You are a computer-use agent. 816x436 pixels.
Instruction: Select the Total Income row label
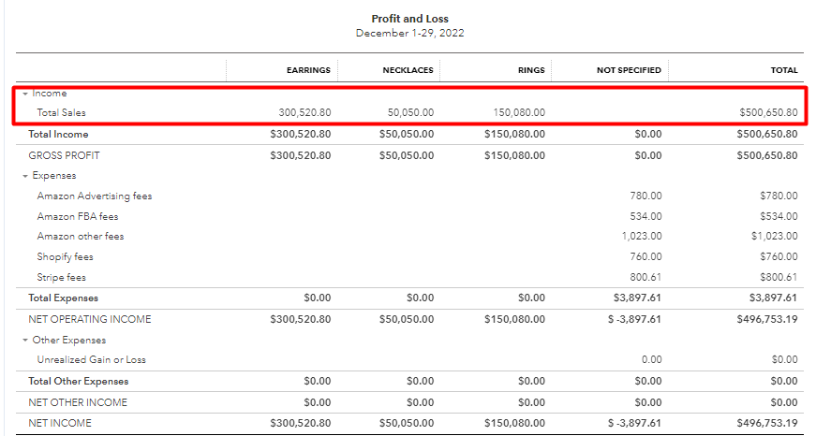[x=58, y=134]
